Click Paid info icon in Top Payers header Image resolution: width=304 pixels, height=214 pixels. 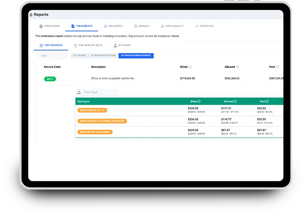(x=267, y=101)
